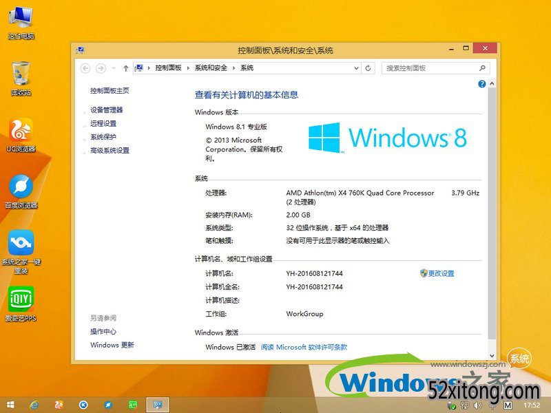Click the M input method indicator
This screenshot has height=413, width=551.
[508, 405]
